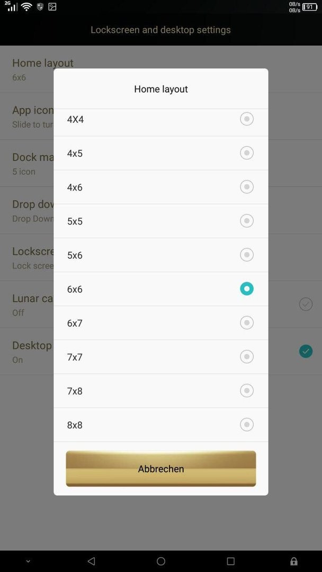Viewport: 322px width, 572px height.
Task: Select the 8x8 home layout radio
Action: point(246,425)
